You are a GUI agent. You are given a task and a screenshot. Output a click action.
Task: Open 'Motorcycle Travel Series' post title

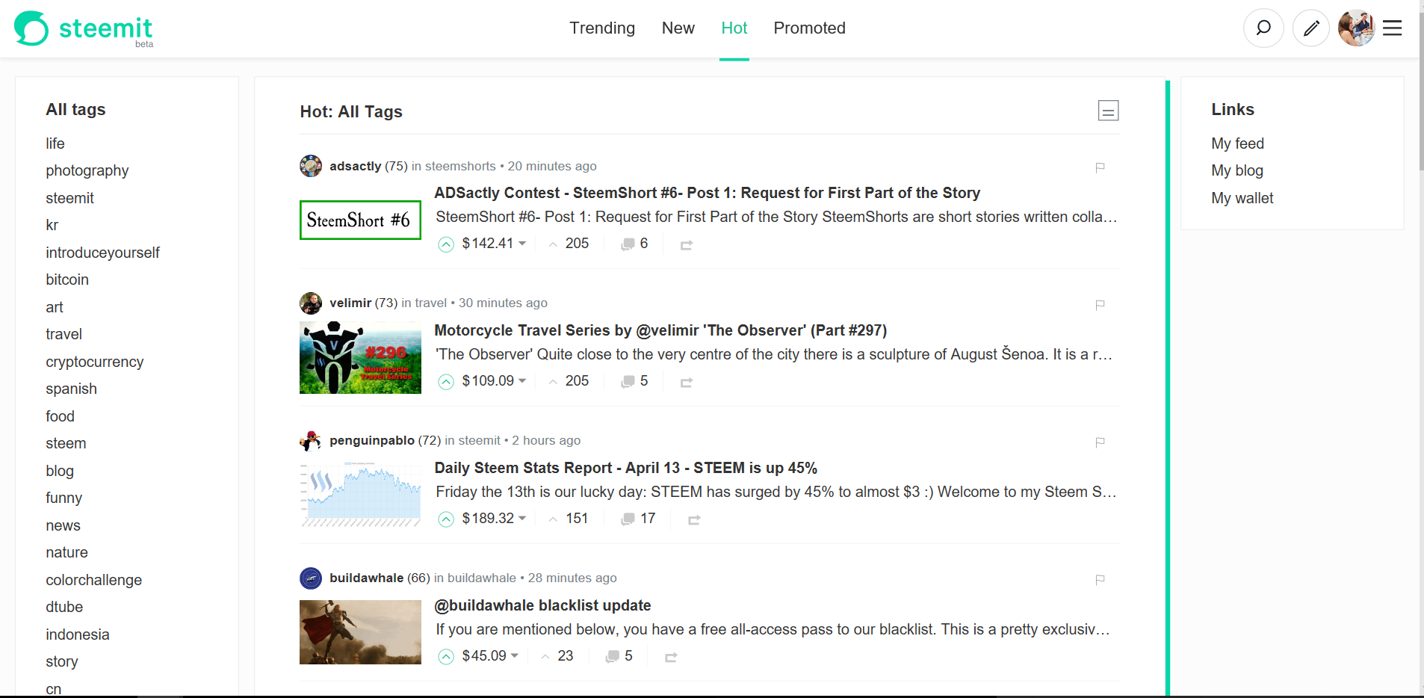(x=660, y=330)
